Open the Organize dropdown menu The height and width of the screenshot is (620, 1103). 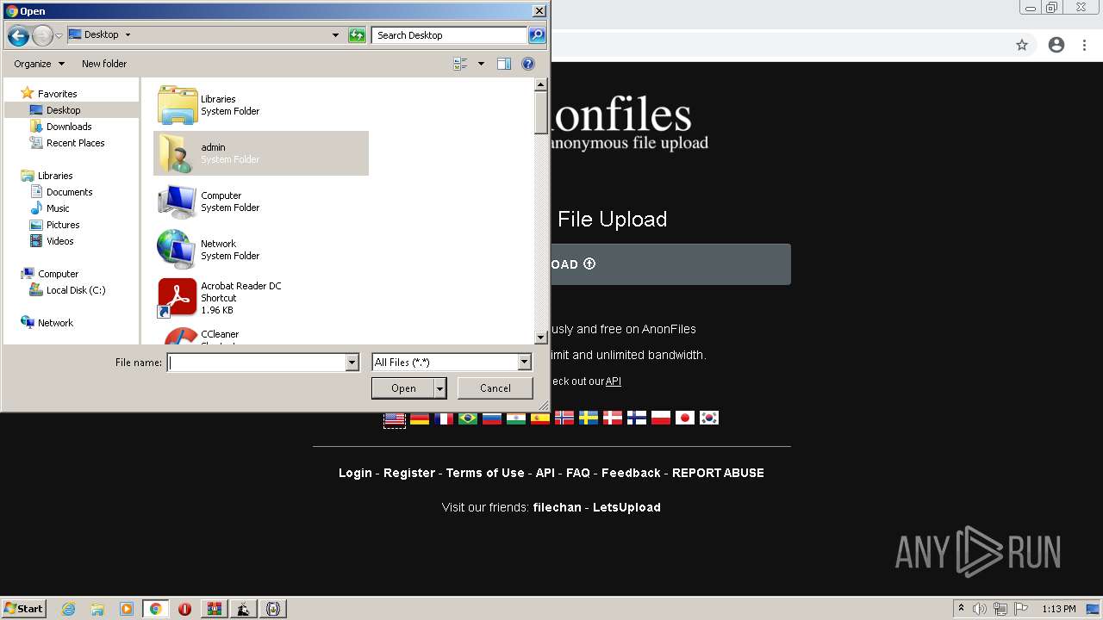[39, 64]
